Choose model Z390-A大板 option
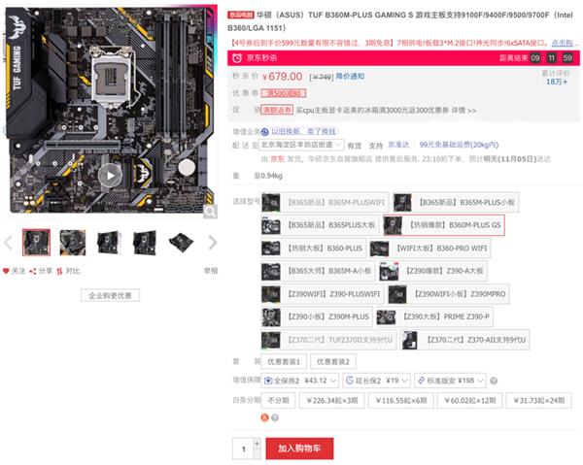Image resolution: width=583 pixels, height=465 pixels. (x=433, y=271)
